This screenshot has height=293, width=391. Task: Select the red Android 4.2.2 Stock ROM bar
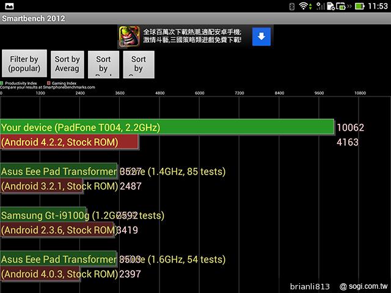tap(69, 142)
